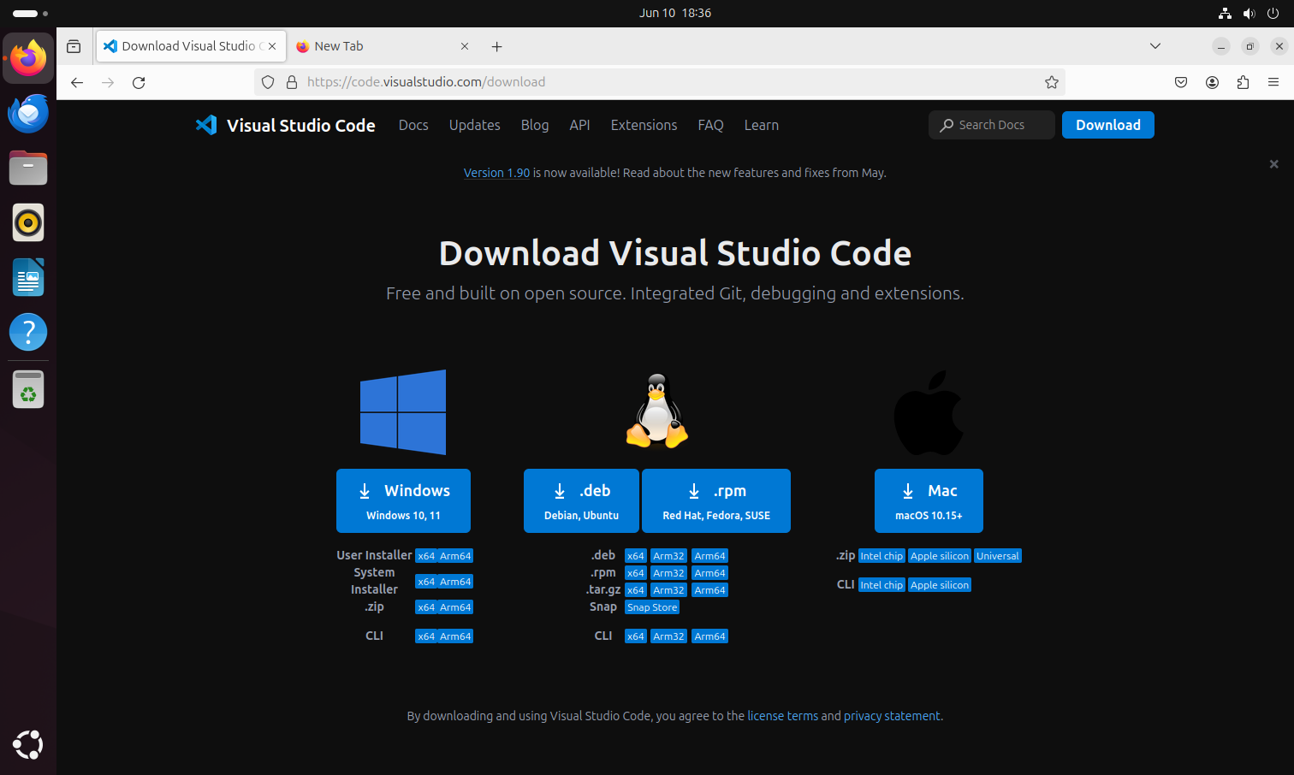Open the API nav item

click(579, 125)
